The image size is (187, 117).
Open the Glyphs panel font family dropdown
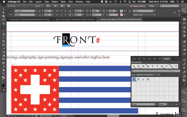156,104
